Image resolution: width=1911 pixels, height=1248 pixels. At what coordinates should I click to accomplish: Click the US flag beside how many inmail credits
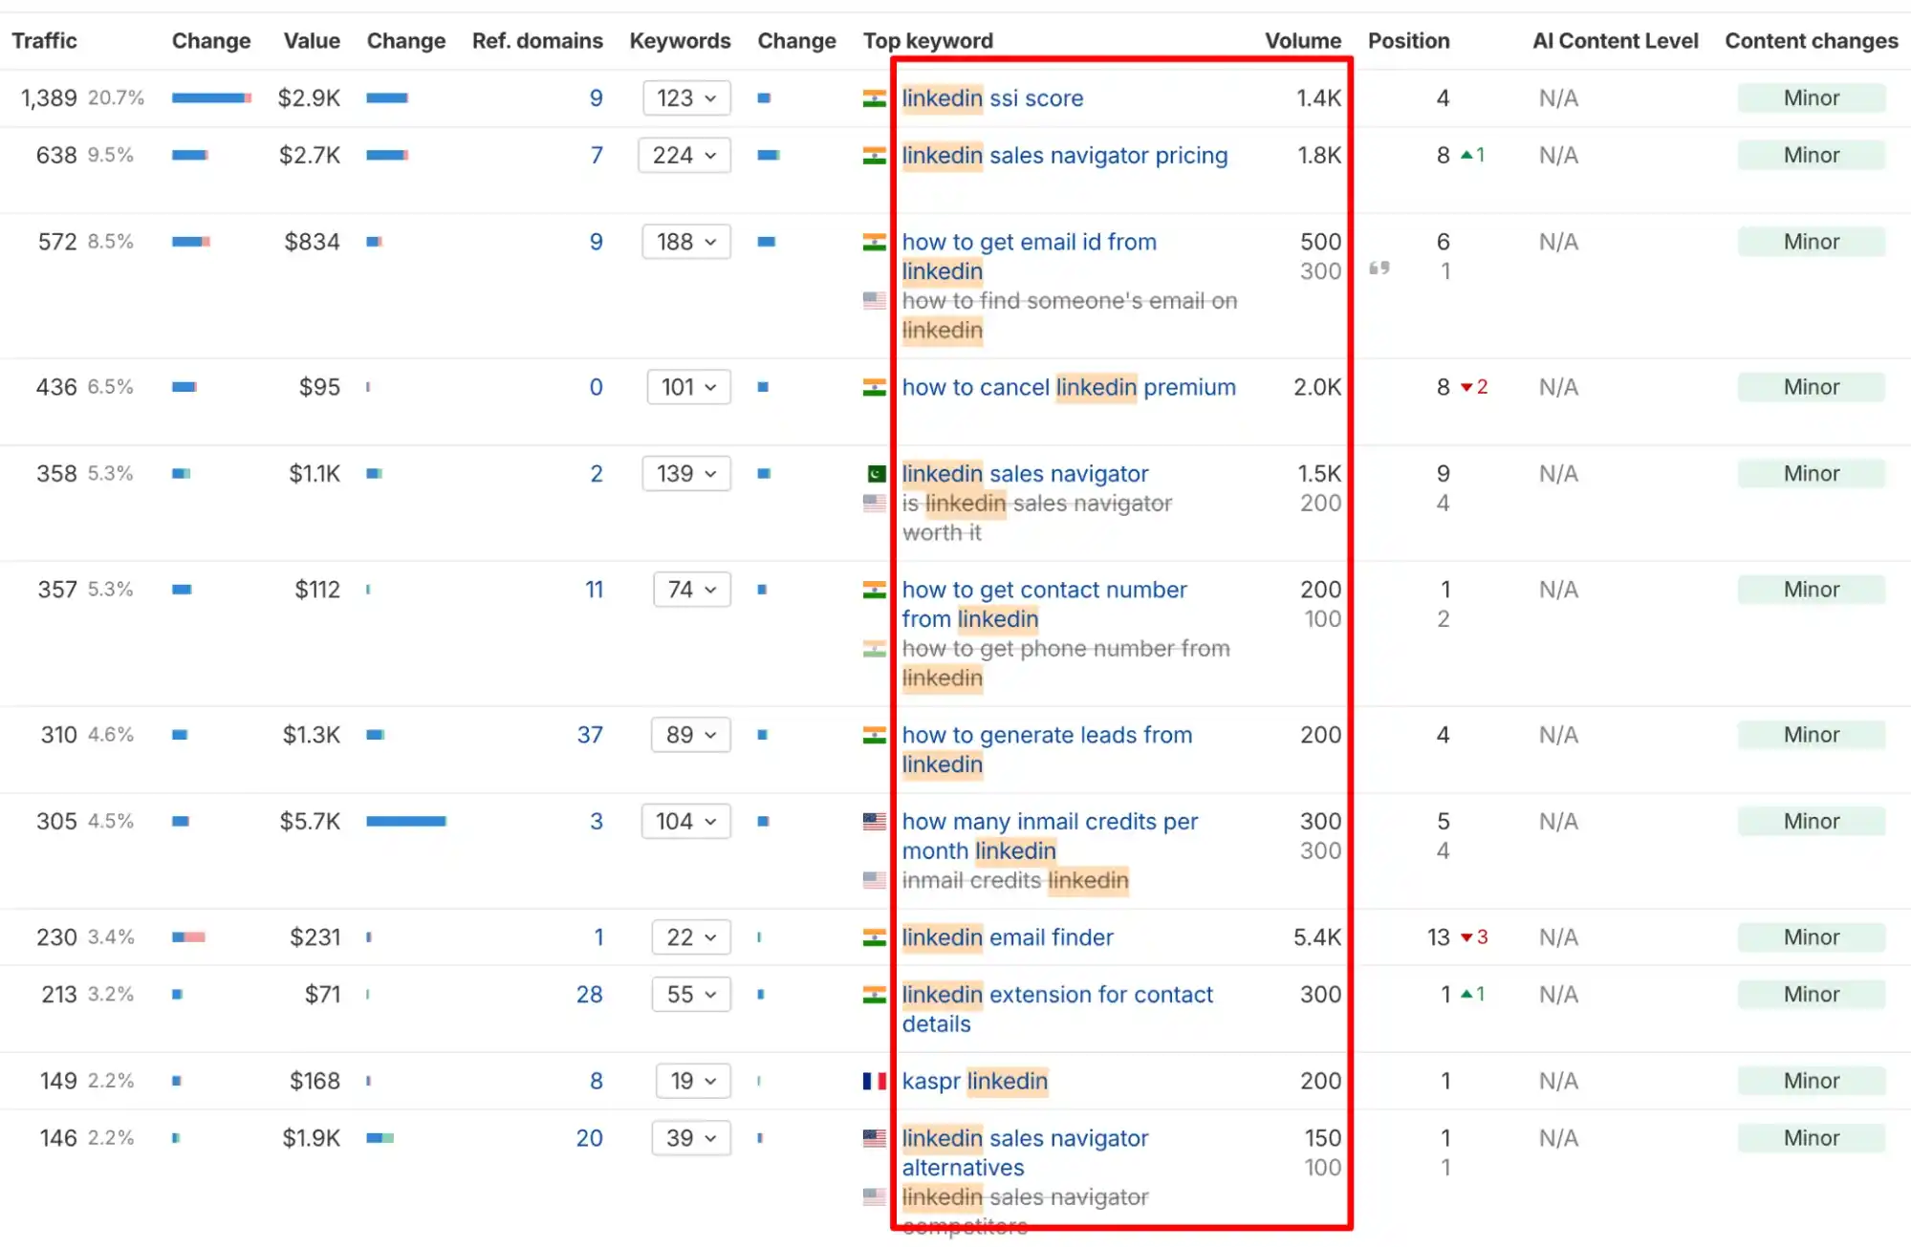pos(874,822)
